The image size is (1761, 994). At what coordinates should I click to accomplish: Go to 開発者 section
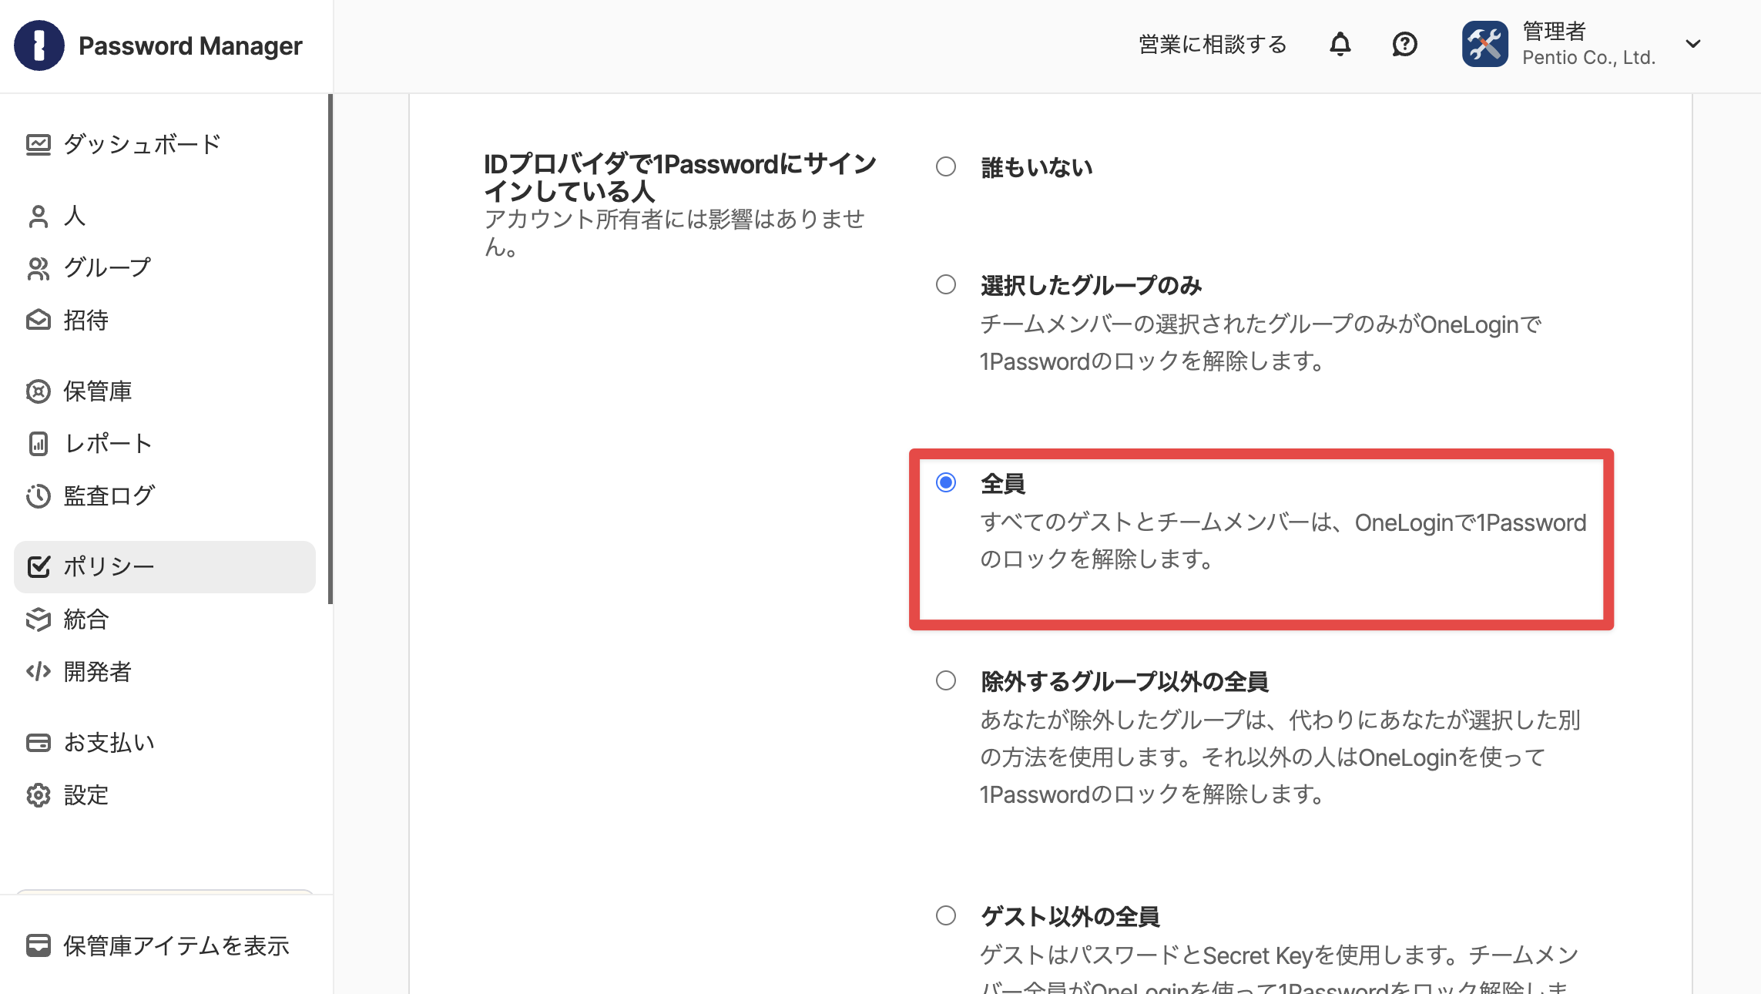165,671
